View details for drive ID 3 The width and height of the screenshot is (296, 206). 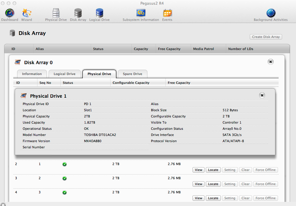click(198, 184)
